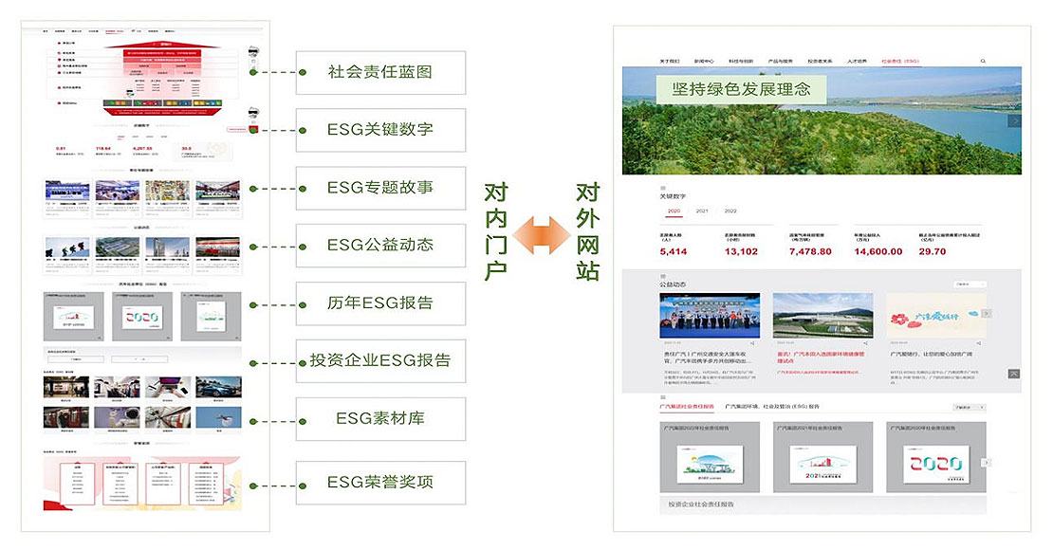Switch to the 2022 year tab

(x=730, y=211)
